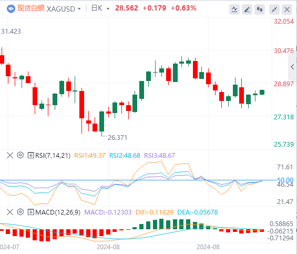Viewport: 297px width, 254px height.
Task: Click the middle 2024-08 date label
Action: pos(108,247)
